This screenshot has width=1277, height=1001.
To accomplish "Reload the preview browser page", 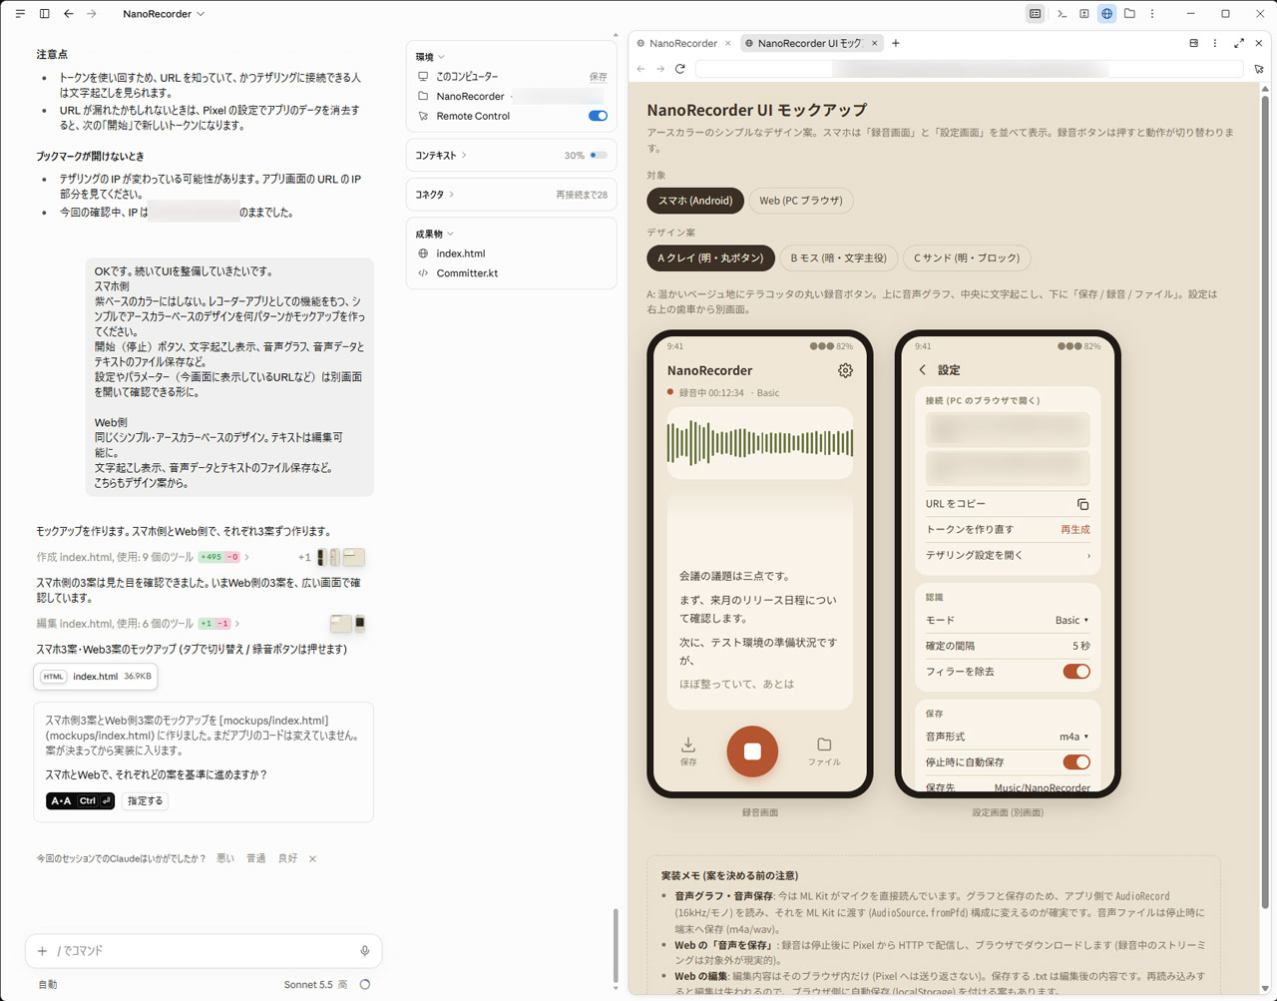I will 680,69.
